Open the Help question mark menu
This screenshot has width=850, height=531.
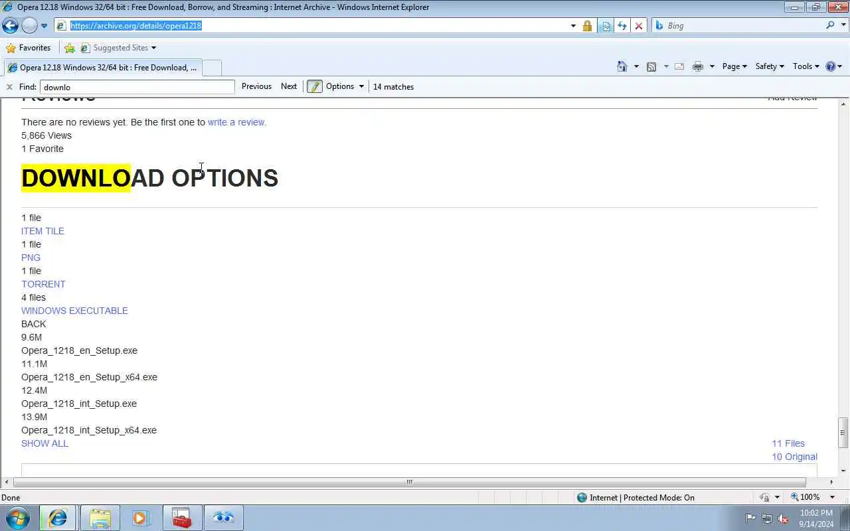point(833,66)
